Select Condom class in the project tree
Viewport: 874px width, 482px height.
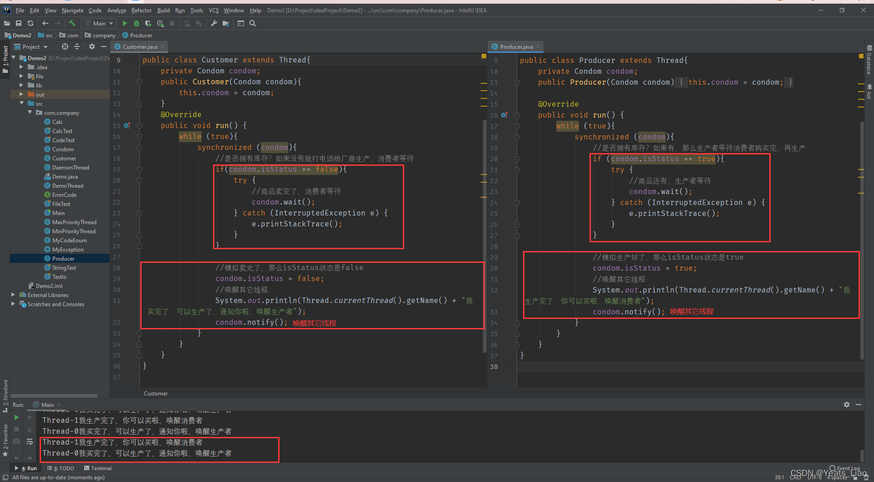[x=63, y=149]
